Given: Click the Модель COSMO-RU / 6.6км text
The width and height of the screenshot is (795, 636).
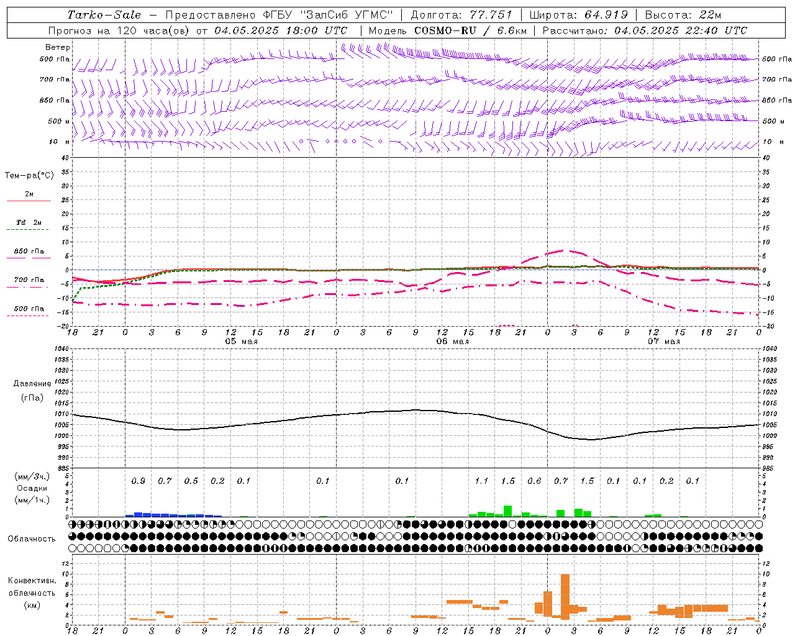Looking at the screenshot, I should pos(448,30).
